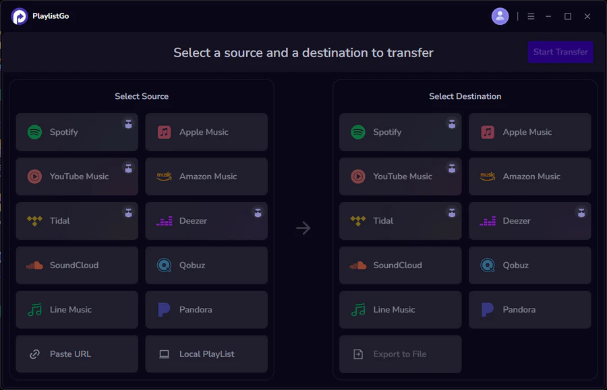Click Line Music icon in destination panel
Viewport: 607px width, 390px height.
point(358,310)
